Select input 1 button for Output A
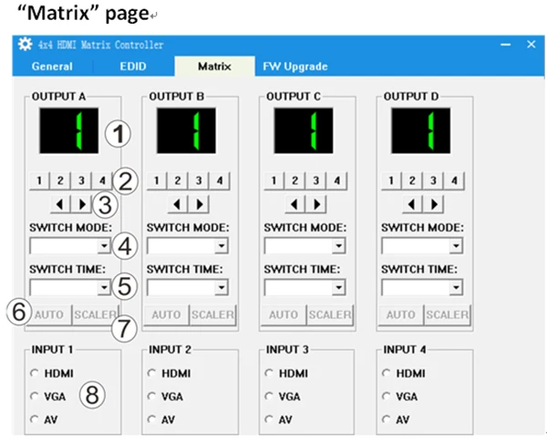The height and width of the screenshot is (442, 547). pyautogui.click(x=39, y=180)
